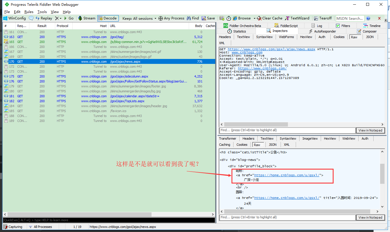Select the request Headers inspector tab
This screenshot has width=390, height=232.
[x=225, y=37]
